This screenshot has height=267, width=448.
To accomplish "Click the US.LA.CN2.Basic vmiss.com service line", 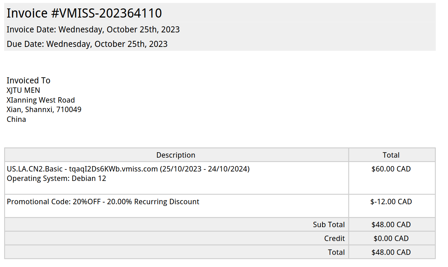I will click(x=128, y=169).
